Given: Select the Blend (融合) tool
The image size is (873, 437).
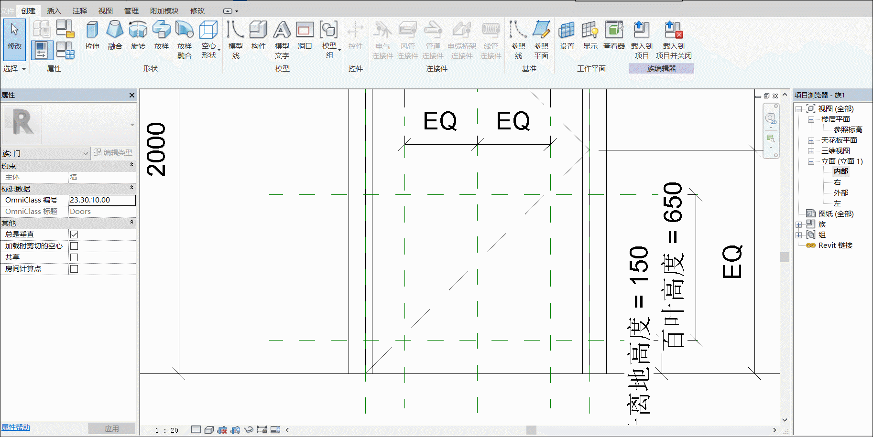Looking at the screenshot, I should point(115,35).
